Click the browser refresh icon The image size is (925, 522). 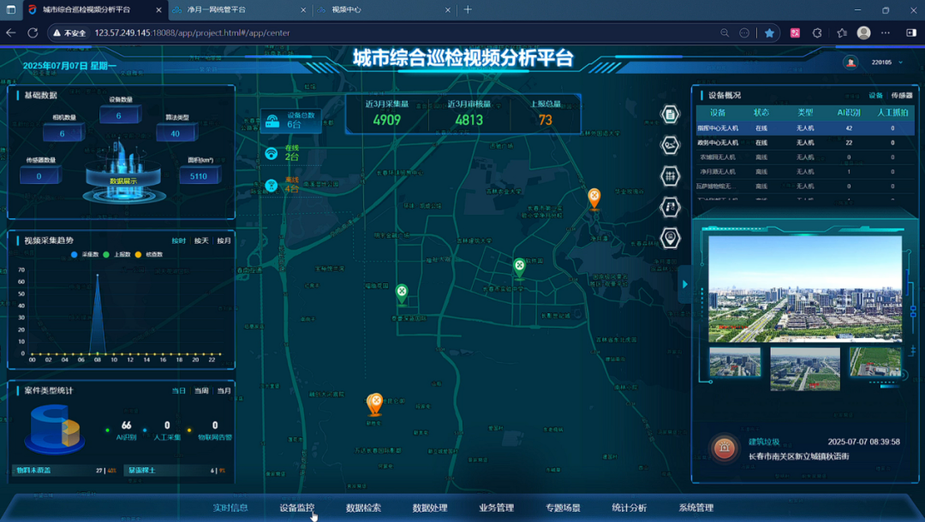point(33,33)
